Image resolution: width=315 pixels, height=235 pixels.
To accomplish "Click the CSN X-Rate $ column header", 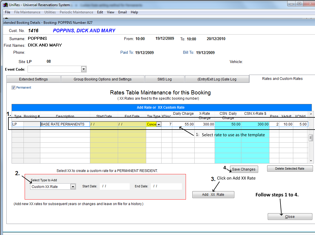I will (x=255, y=114).
